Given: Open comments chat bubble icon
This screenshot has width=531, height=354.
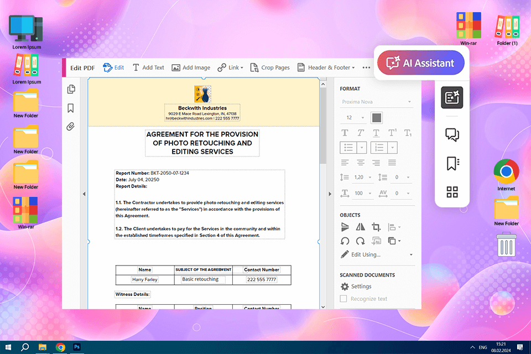Looking at the screenshot, I should click(452, 134).
